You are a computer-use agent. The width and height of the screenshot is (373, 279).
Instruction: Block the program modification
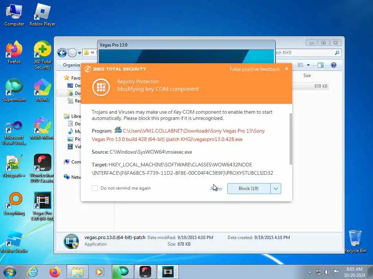click(248, 189)
